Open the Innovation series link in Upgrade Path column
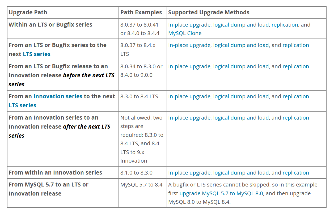The width and height of the screenshot is (334, 212). 58,96
